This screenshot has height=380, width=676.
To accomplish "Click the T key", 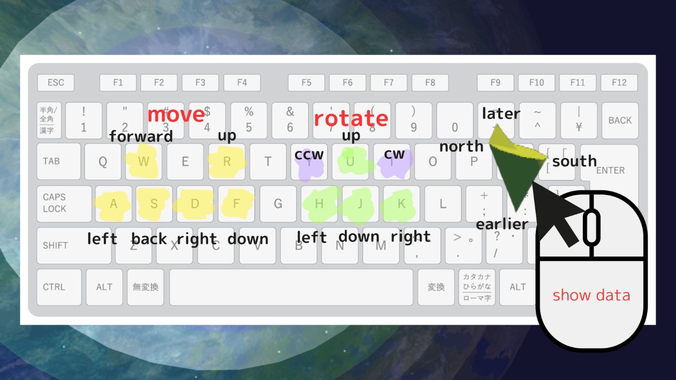I will click(268, 161).
